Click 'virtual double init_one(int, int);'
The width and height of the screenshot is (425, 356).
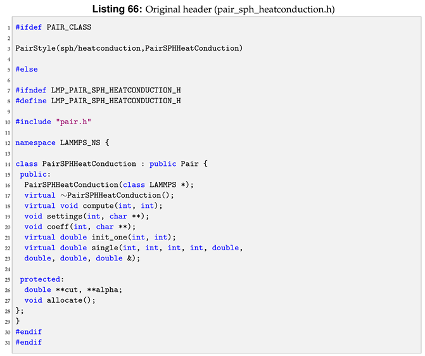click(100, 238)
